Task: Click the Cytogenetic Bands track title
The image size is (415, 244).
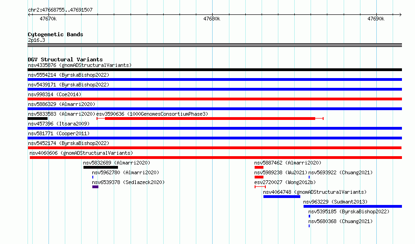Action: [55, 34]
